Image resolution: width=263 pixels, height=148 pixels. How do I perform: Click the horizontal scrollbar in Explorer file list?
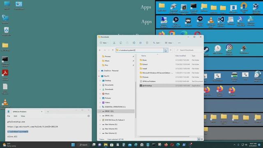point(164,136)
